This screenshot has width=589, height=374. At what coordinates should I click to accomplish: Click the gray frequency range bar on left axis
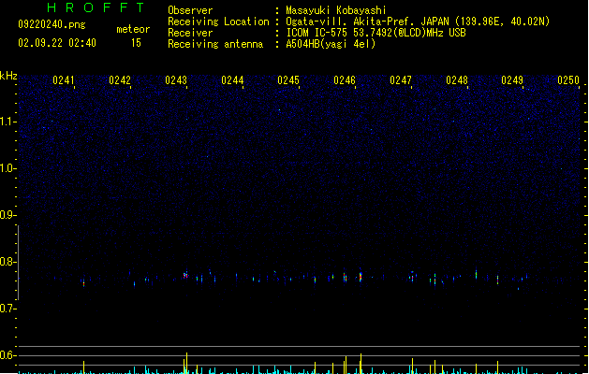[x=18, y=263]
